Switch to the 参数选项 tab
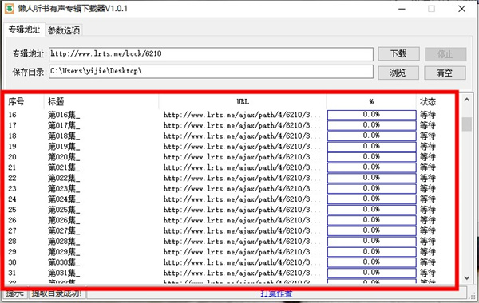Image resolution: width=479 pixels, height=303 pixels. click(64, 30)
